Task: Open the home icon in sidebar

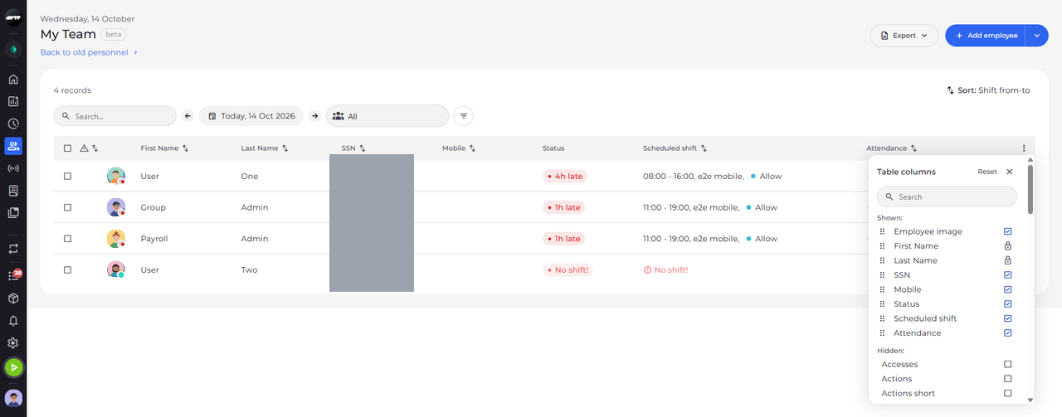Action: point(13,80)
